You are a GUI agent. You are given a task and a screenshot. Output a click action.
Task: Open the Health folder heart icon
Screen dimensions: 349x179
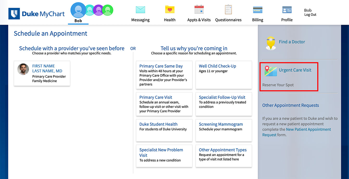tap(170, 10)
